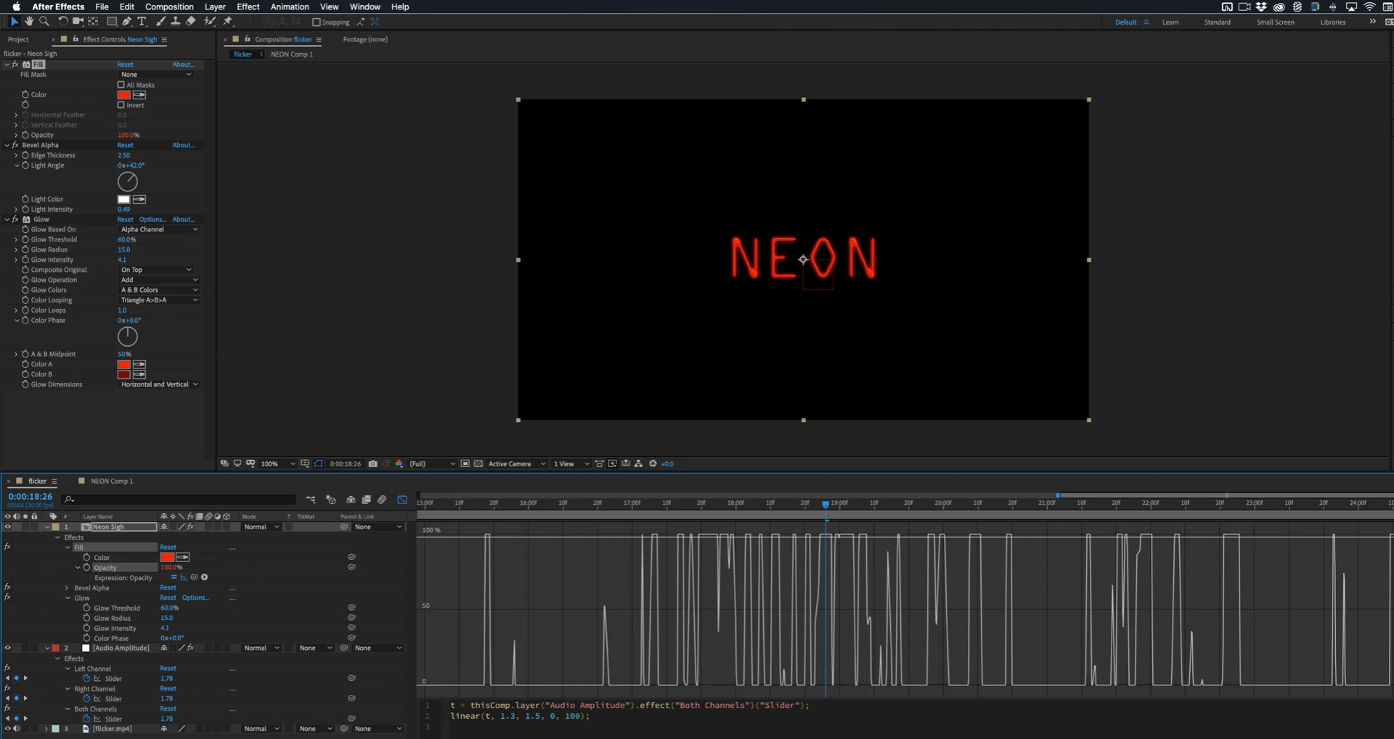1394x739 pixels.
Task: Switch to the Small Screen workspace
Action: click(1276, 22)
